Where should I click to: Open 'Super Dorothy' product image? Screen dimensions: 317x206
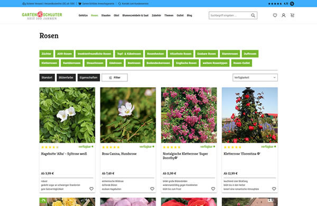click(189, 115)
